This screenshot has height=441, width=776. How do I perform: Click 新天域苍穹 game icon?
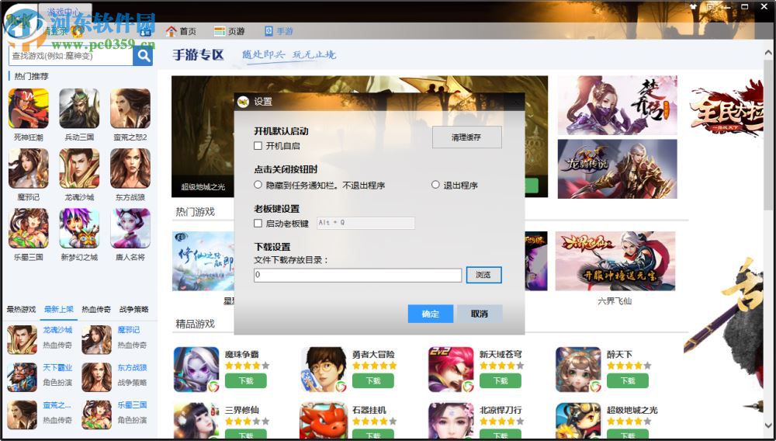pos(451,370)
